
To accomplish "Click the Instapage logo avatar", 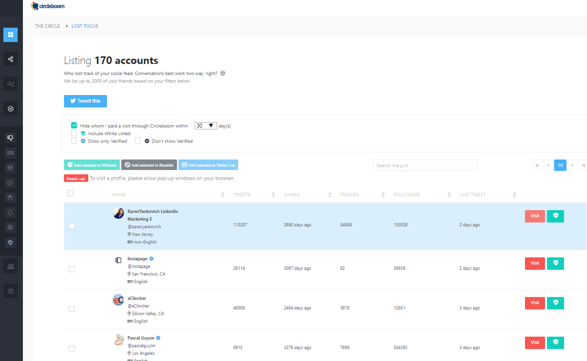I will click(x=118, y=260).
